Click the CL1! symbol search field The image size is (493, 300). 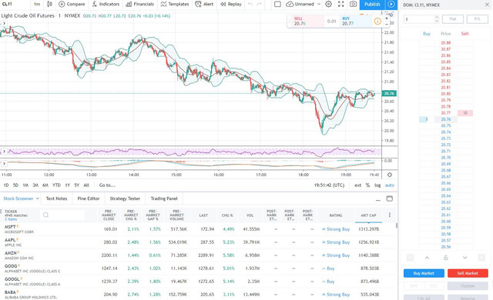coord(15,4)
